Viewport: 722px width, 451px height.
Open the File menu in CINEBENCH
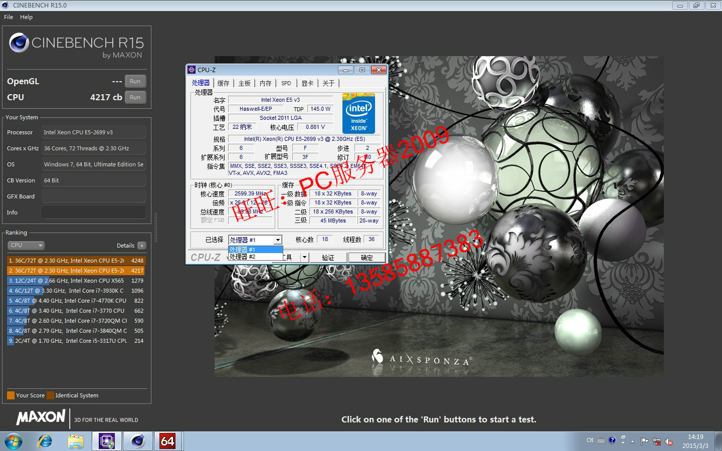[9, 17]
